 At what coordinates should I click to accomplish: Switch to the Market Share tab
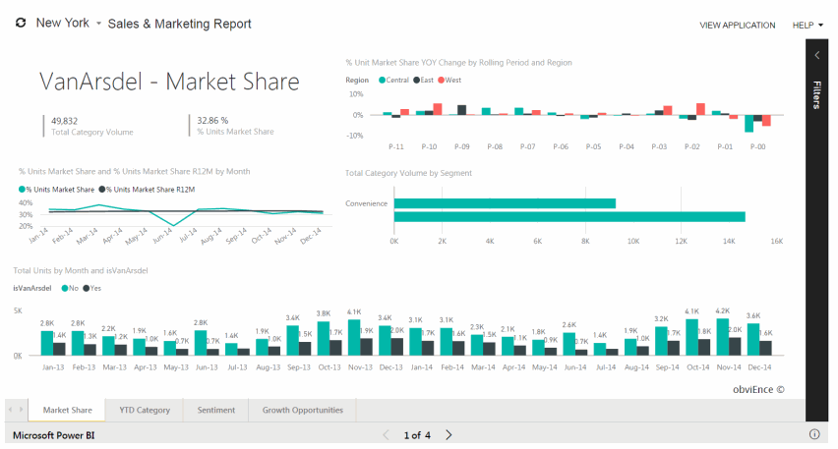coord(67,410)
